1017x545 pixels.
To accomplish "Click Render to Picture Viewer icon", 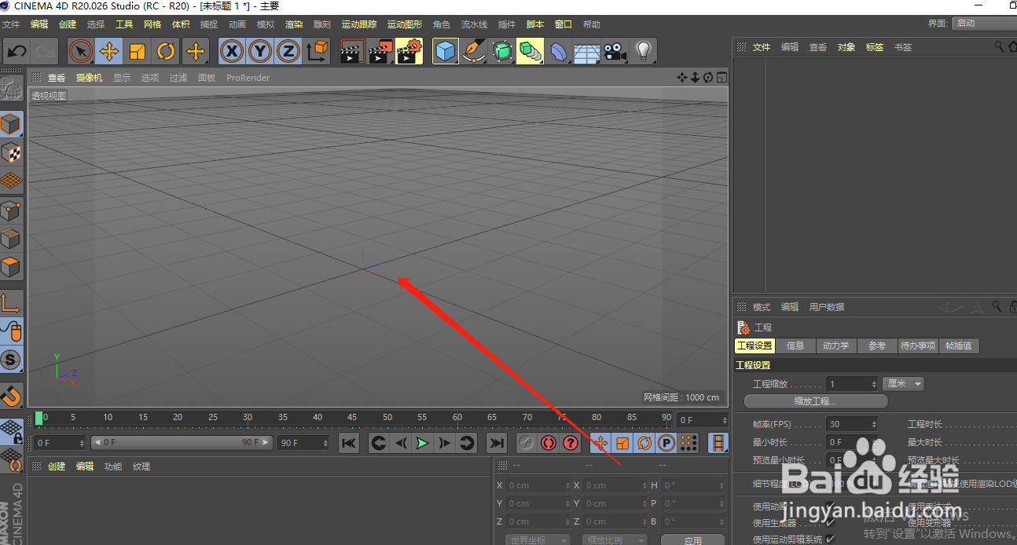I will click(x=380, y=53).
